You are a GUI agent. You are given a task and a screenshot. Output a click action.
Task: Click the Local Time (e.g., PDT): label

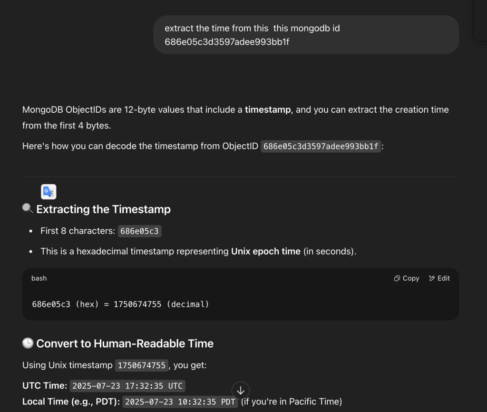pyautogui.click(x=71, y=402)
